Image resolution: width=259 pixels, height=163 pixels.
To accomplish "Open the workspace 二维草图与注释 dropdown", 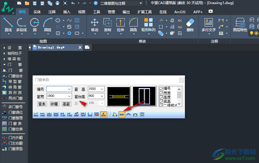I will tap(141, 3).
